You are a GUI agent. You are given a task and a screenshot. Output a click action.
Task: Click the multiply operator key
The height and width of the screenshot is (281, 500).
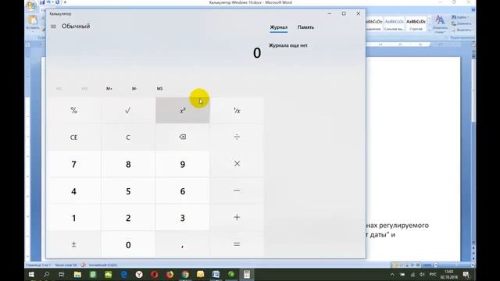237,164
